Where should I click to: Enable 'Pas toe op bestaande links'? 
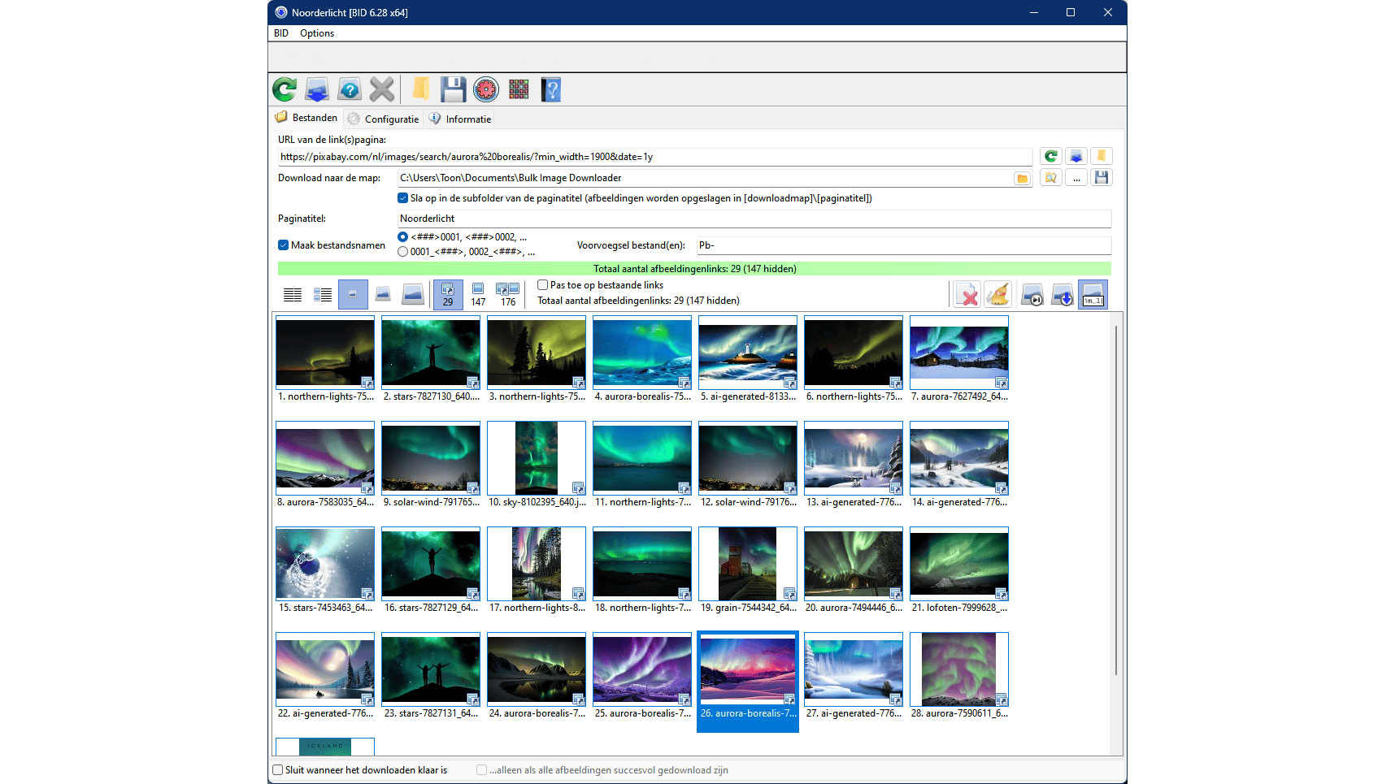[543, 285]
